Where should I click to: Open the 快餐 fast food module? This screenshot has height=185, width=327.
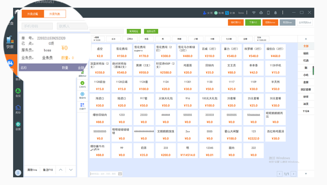click(x=10, y=43)
